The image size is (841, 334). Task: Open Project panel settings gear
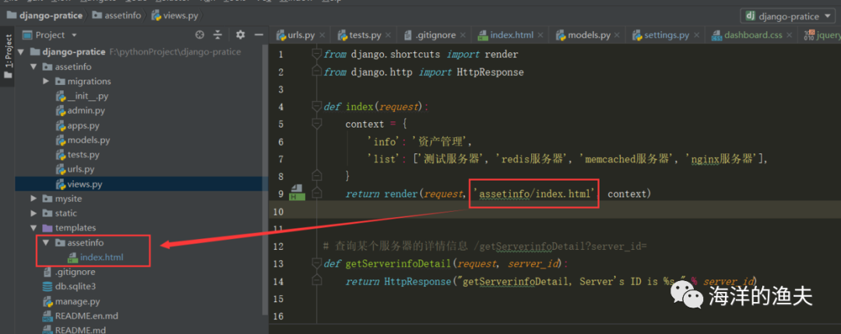point(241,35)
